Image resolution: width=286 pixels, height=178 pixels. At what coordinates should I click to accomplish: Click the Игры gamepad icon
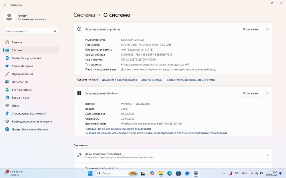click(x=7, y=105)
